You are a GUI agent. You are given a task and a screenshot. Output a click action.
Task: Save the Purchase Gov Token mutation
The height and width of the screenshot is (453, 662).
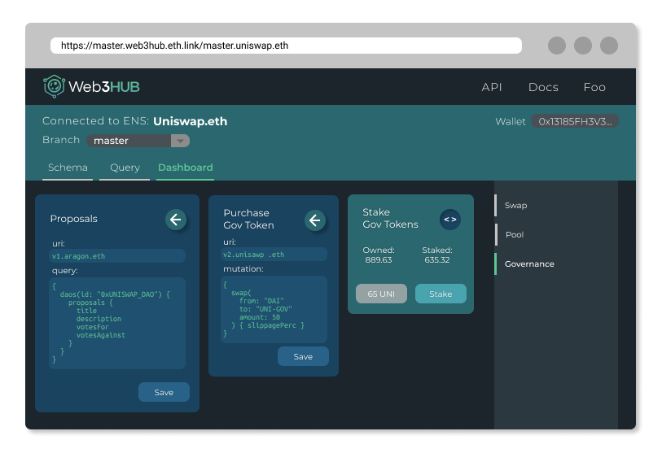[x=303, y=356]
